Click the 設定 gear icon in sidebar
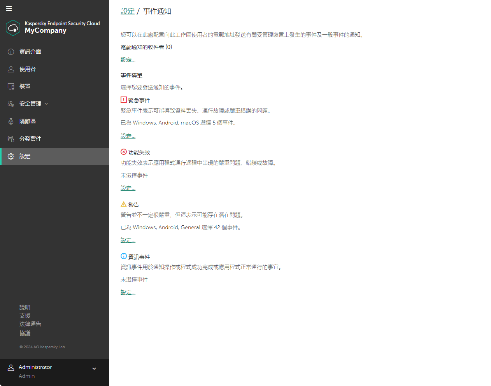This screenshot has height=386, width=491. 11,156
